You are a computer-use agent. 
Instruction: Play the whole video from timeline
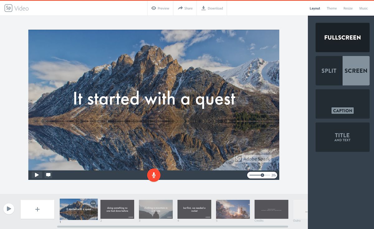(x=9, y=209)
